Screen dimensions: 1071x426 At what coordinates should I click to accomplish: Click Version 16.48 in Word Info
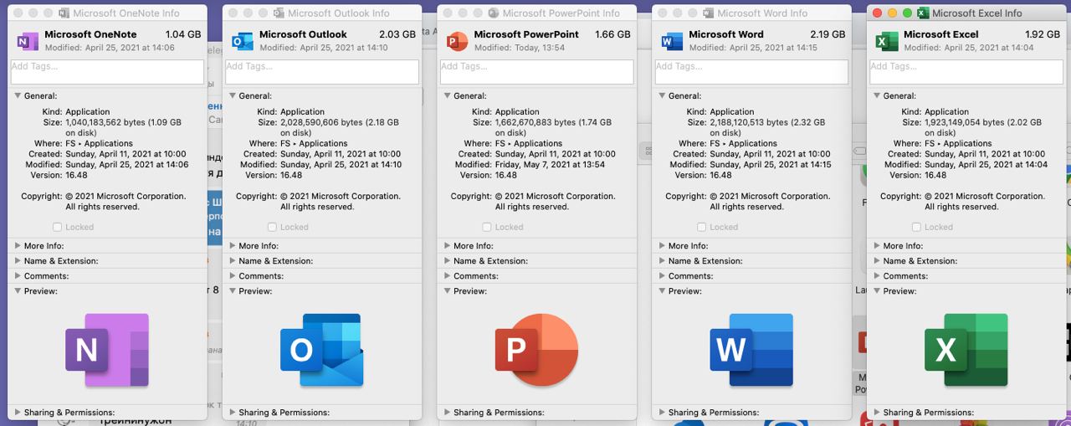(x=721, y=175)
